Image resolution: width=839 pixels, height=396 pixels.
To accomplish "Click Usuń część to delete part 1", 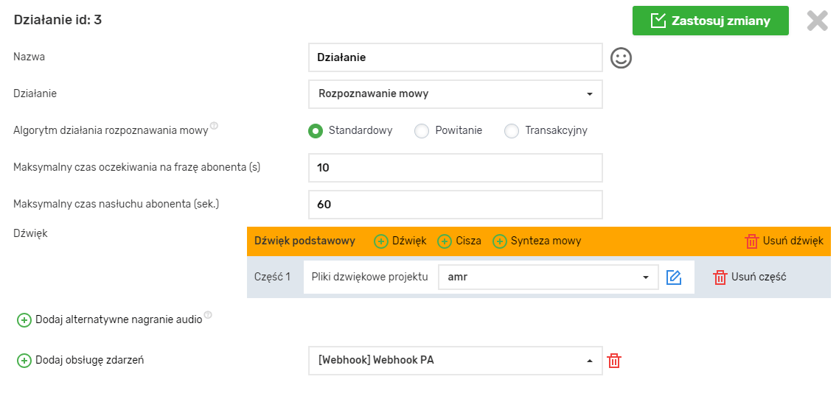I will pos(749,277).
